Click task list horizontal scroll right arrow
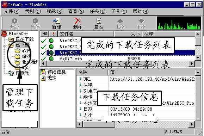This screenshot has height=136, width=204. click(x=192, y=64)
